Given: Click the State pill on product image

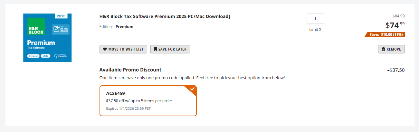Looking at the screenshot, I should click(x=45, y=56).
